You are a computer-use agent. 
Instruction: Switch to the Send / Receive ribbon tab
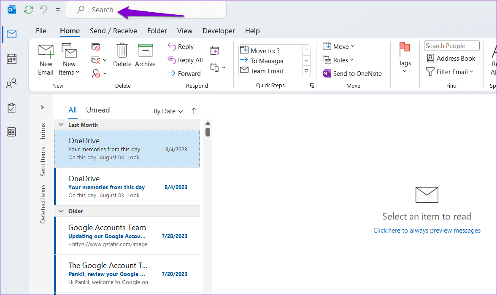[113, 30]
